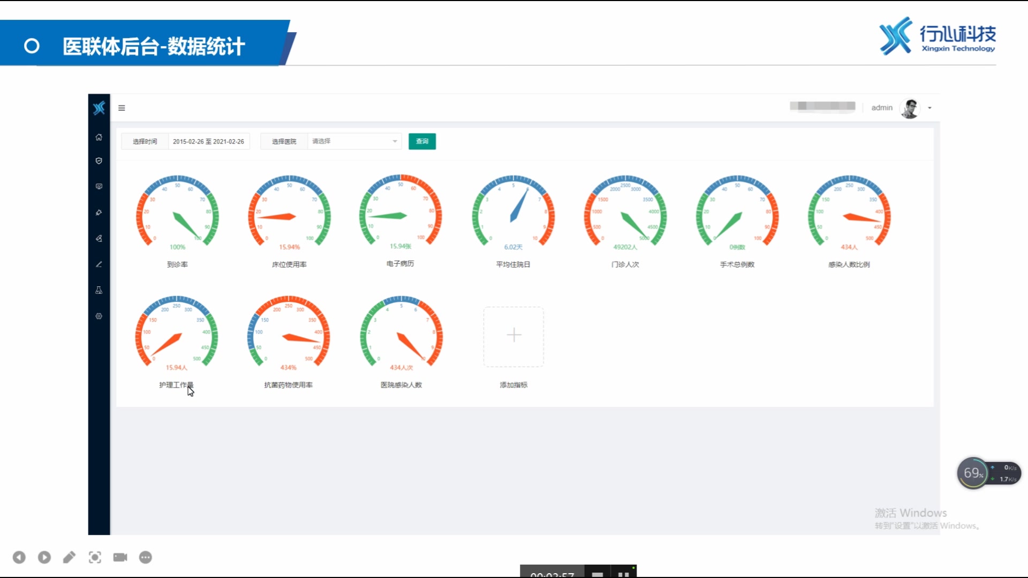Click the 选择时间 label
Image resolution: width=1028 pixels, height=578 pixels.
pyautogui.click(x=145, y=141)
